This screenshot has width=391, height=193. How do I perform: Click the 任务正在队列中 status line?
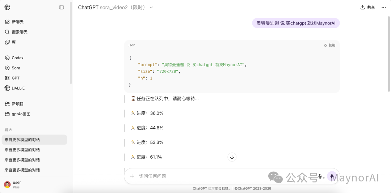point(165,99)
